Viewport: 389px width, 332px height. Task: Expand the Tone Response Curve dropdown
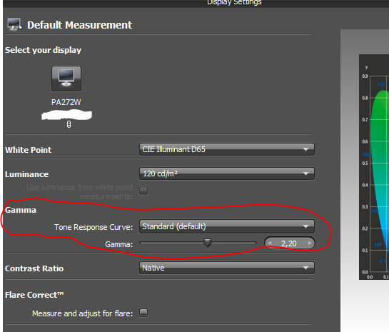pos(227,226)
